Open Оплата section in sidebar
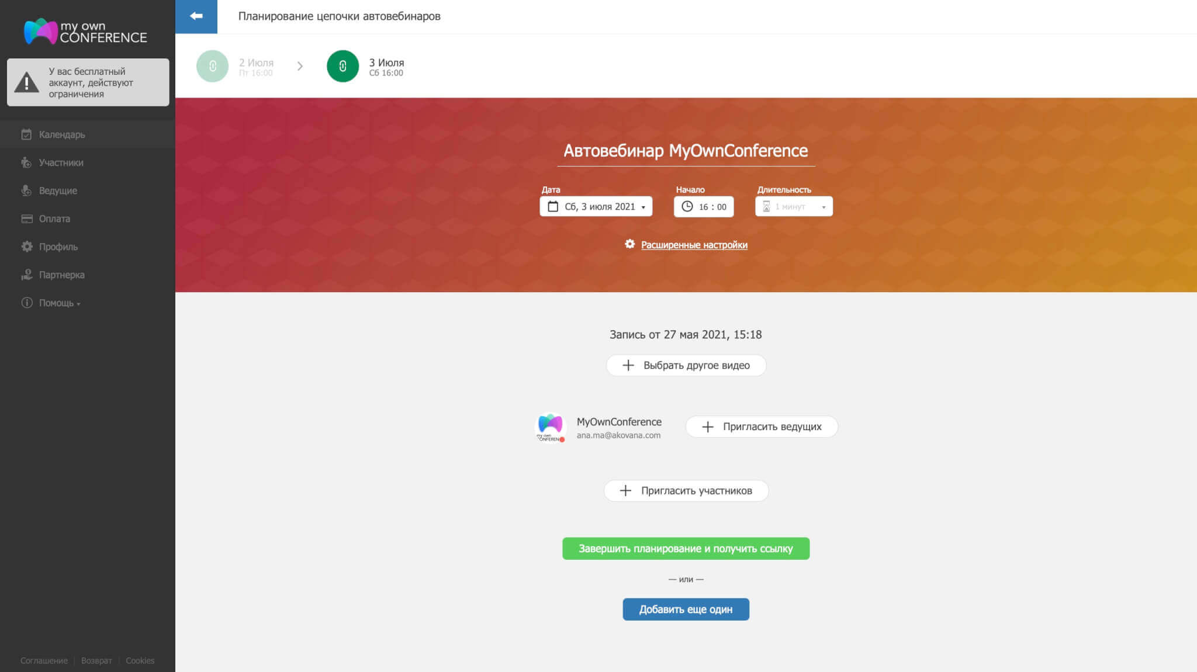The width and height of the screenshot is (1197, 672). coord(54,219)
